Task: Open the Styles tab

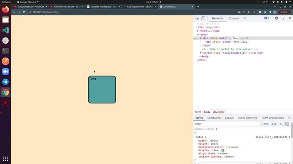Action: [x=199, y=118]
